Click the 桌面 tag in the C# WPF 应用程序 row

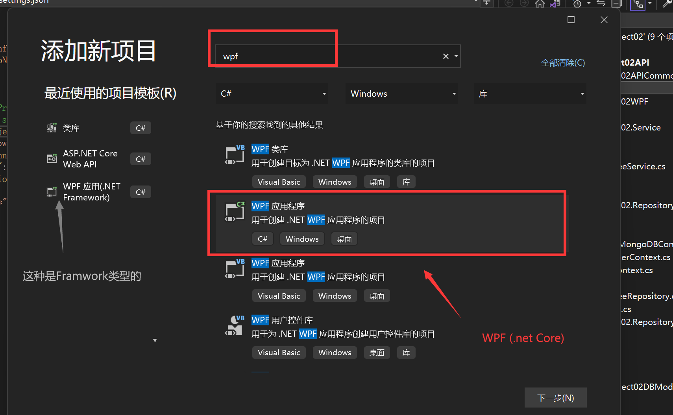click(x=344, y=239)
